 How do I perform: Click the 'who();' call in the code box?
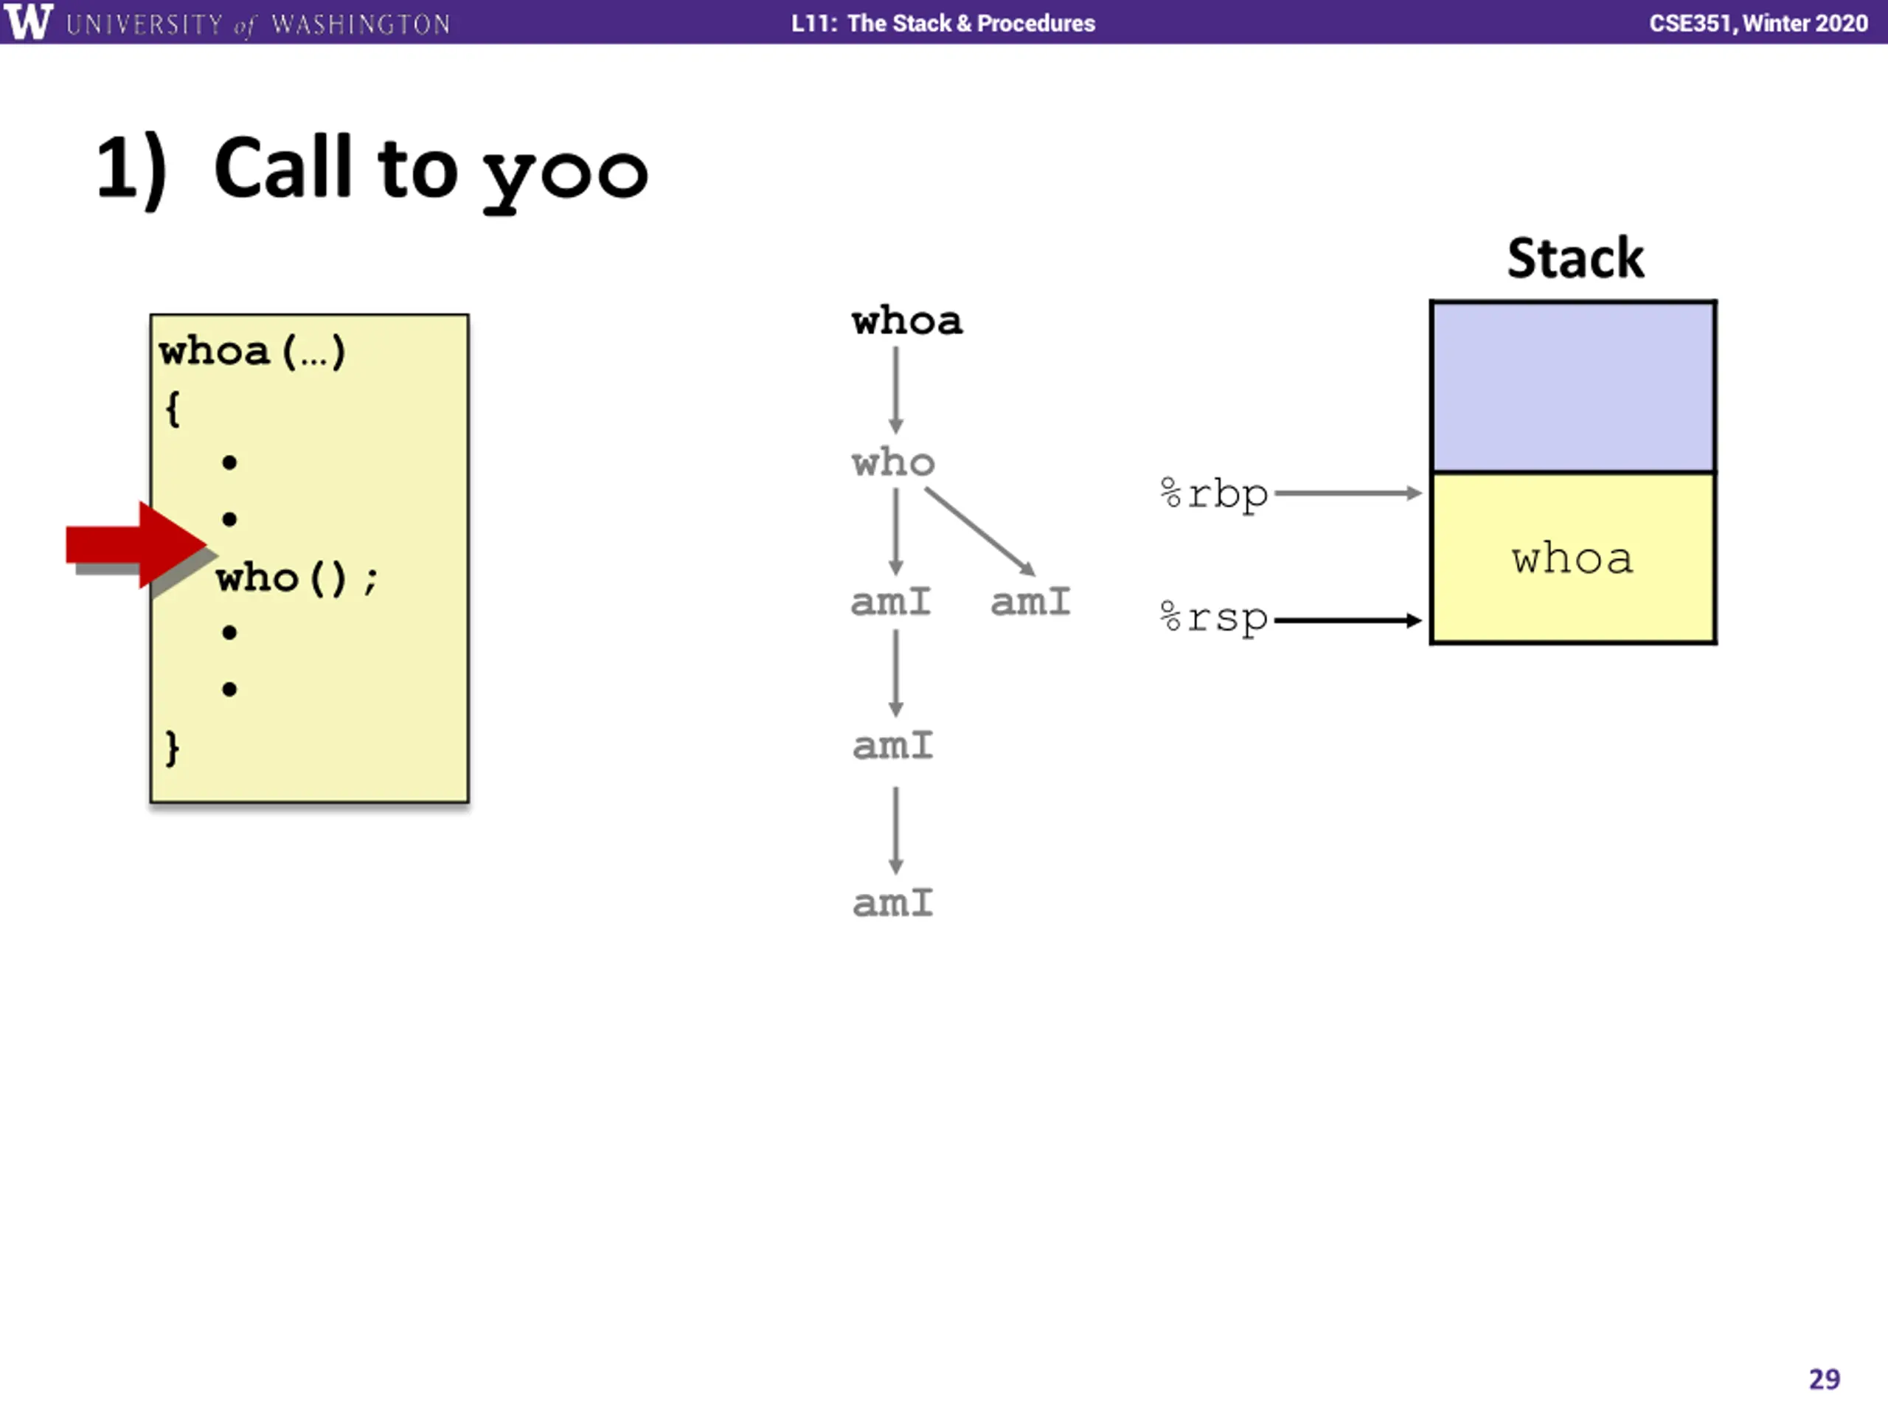point(296,579)
